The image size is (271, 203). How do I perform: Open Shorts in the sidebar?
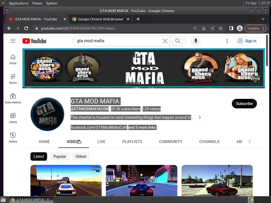13,79
